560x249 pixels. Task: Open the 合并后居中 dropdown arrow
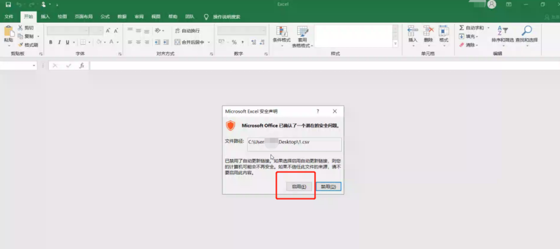[x=209, y=42]
